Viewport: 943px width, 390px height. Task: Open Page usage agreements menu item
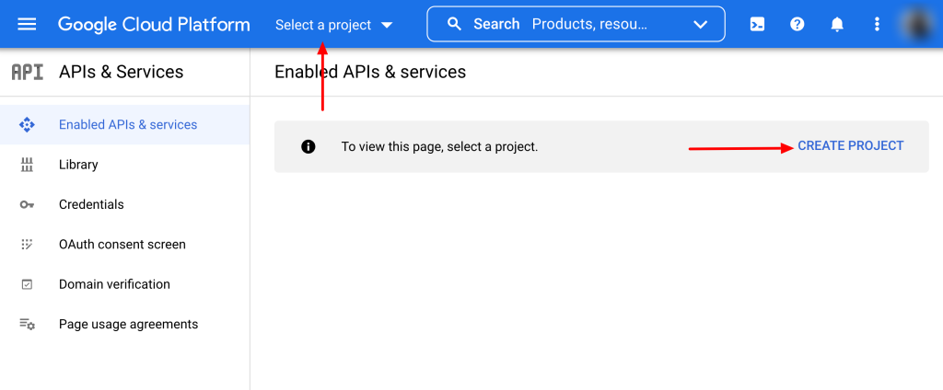[x=125, y=324]
